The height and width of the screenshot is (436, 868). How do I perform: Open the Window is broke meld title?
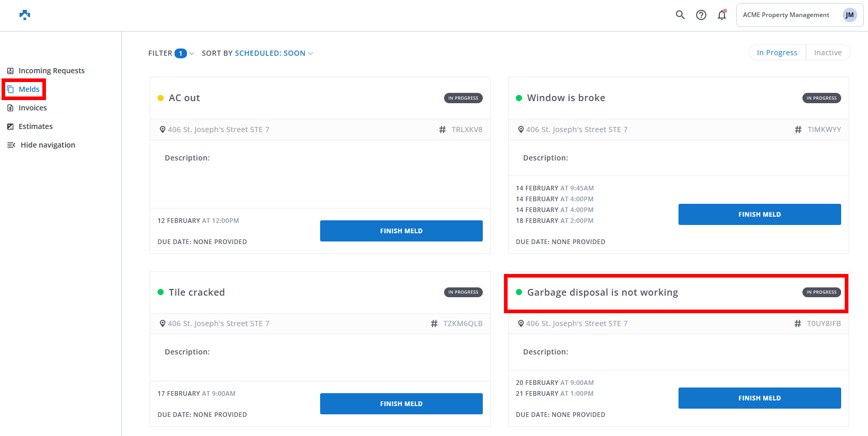click(565, 98)
